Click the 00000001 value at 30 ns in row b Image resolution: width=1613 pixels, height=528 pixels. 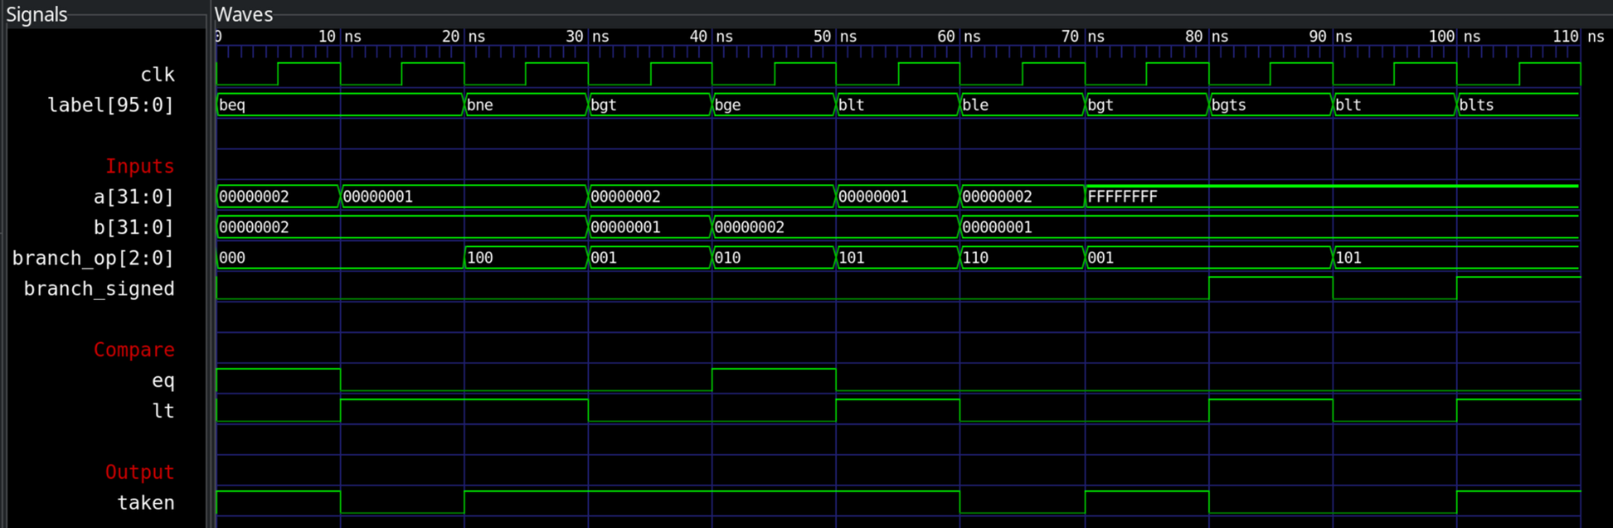click(x=626, y=227)
